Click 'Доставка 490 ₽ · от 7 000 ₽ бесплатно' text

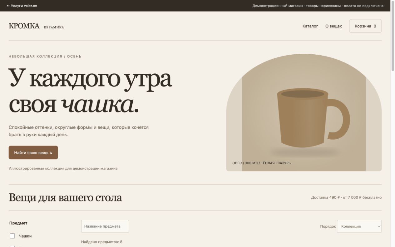pyautogui.click(x=346, y=197)
